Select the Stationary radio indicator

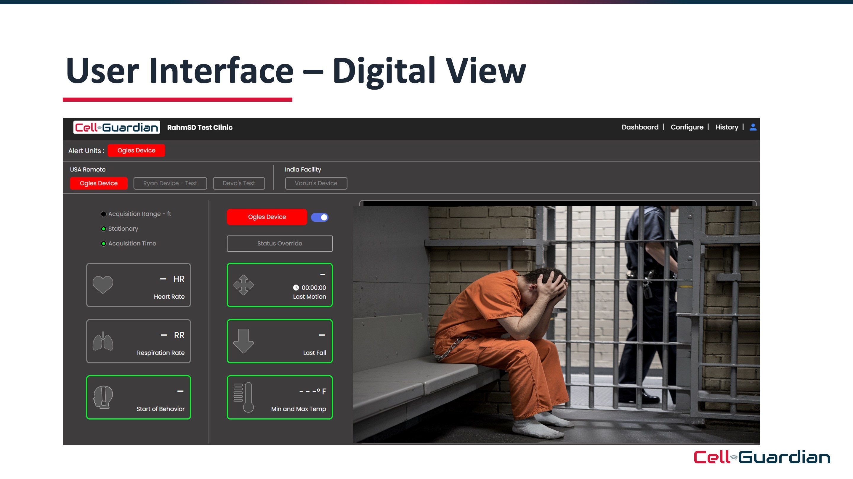104,229
